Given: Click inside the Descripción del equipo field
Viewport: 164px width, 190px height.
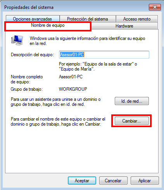Looking at the screenshot, I should 104,55.
